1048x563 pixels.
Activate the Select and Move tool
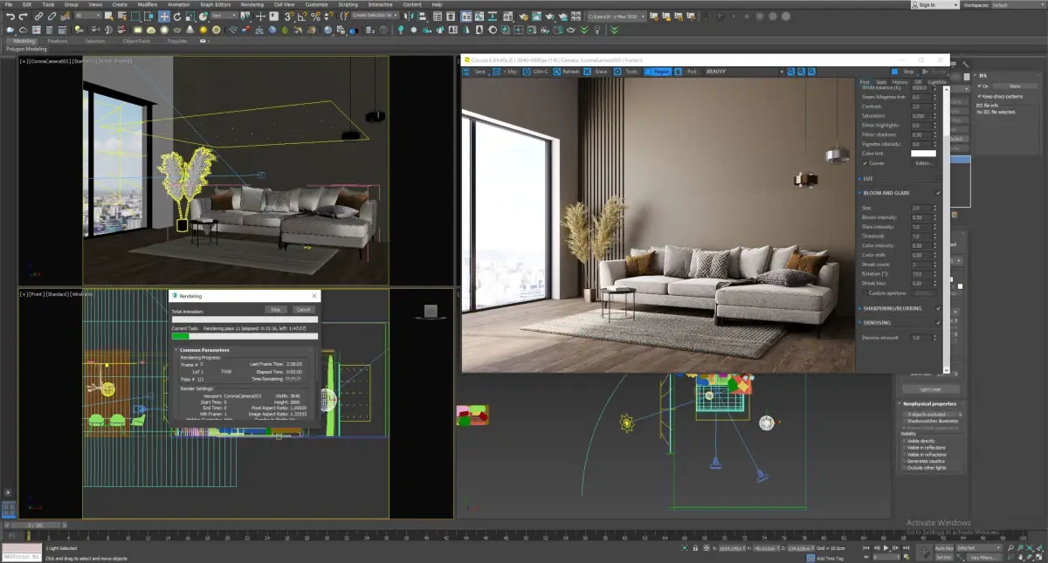tap(163, 16)
